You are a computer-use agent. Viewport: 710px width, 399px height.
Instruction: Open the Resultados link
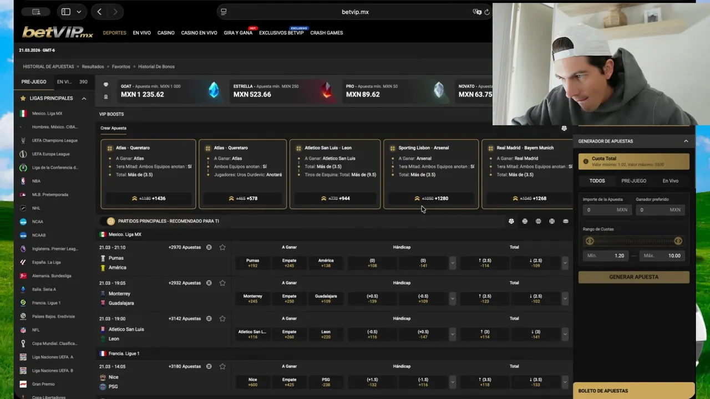coord(93,66)
